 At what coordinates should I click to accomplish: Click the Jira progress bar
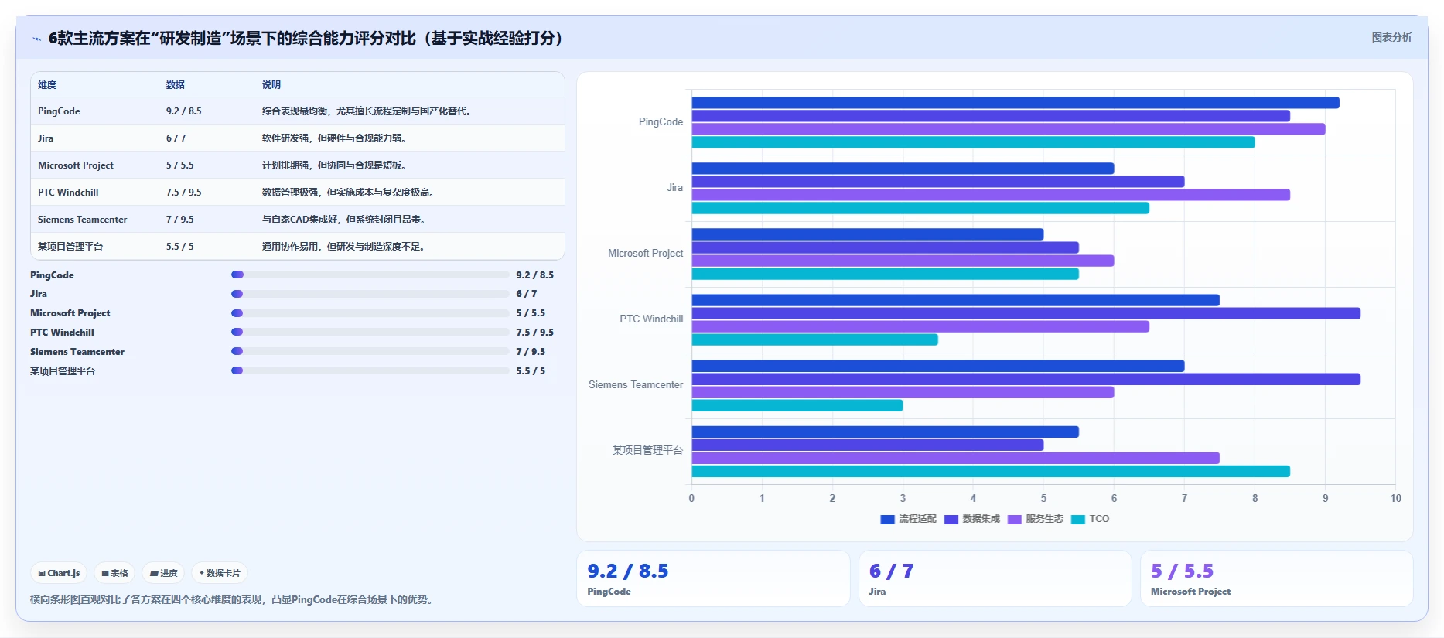point(370,294)
